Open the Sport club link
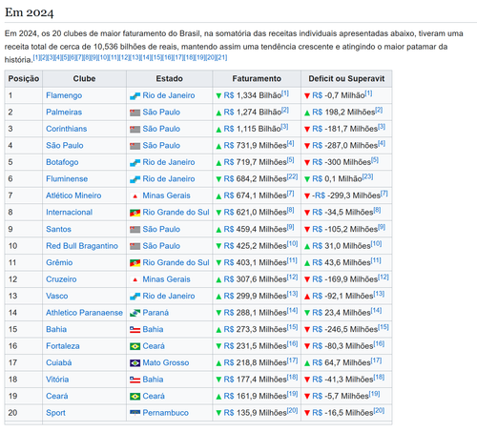This screenshot has width=477, height=432. click(55, 413)
